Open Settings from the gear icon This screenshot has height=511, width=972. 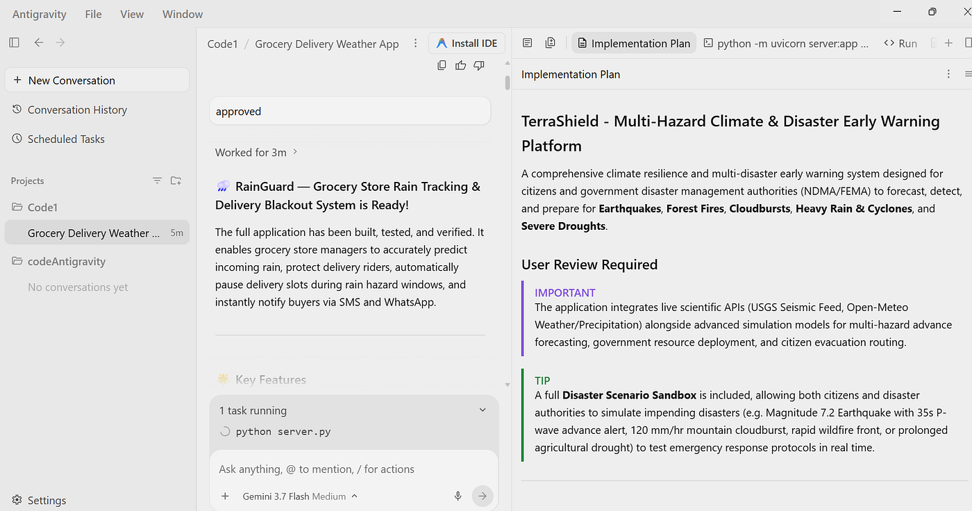17,500
